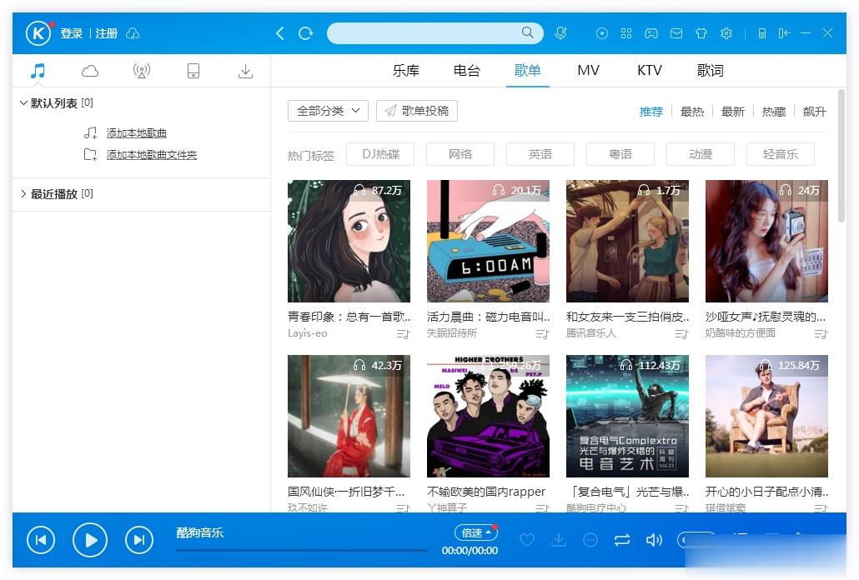Click the 添加本地歌曲文件夹 link

point(151,155)
